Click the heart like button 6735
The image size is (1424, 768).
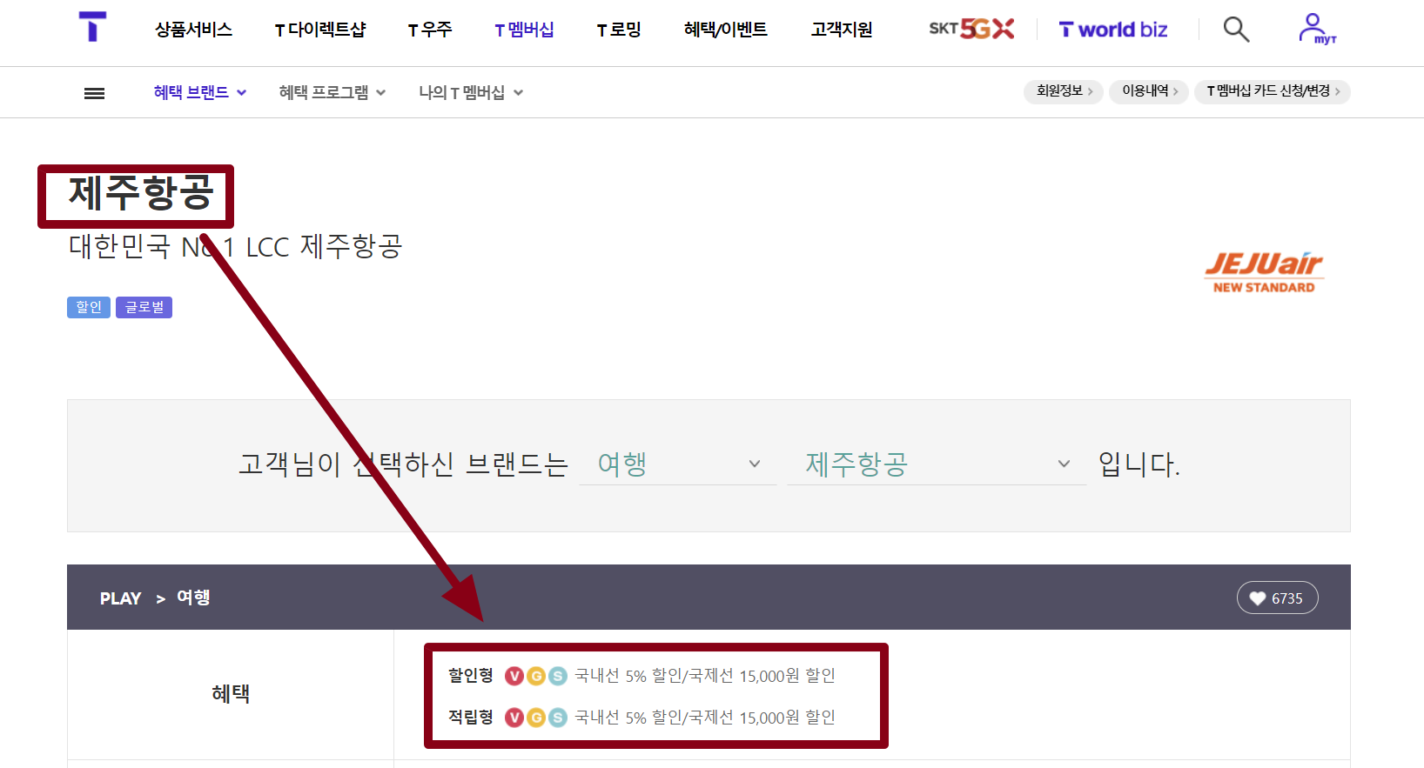pyautogui.click(x=1277, y=598)
